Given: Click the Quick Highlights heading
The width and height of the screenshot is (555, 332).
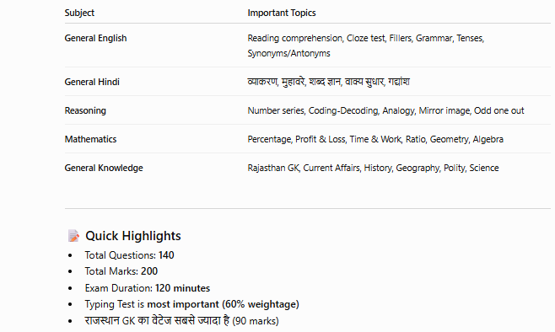Looking at the screenshot, I should click(133, 236).
